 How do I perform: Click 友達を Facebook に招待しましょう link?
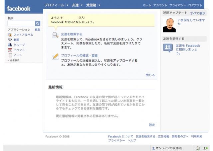click(x=188, y=49)
